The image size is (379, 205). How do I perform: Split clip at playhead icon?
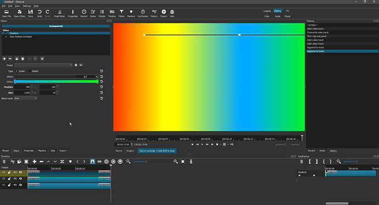[x=62, y=162]
